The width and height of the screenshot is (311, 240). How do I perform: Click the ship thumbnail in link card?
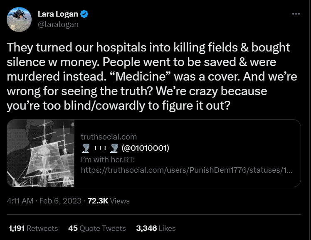41,153
